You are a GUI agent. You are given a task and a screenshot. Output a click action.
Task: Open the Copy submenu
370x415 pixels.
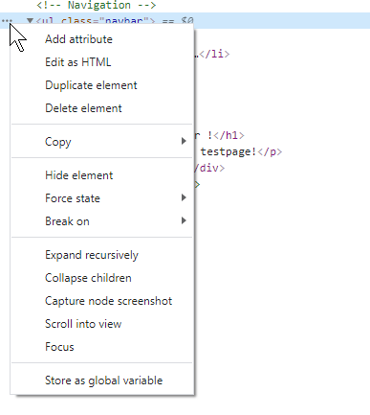(x=102, y=142)
